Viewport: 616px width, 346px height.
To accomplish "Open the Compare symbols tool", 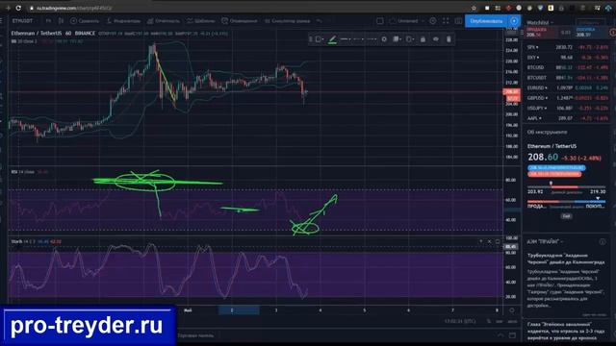I will point(85,21).
